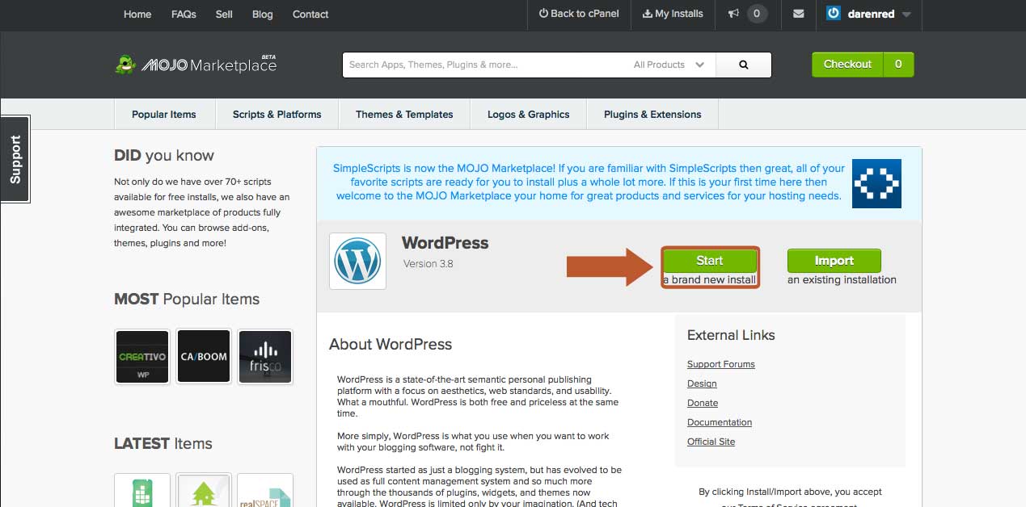
Task: Switch to Logos & Graphics tab
Action: coord(528,114)
